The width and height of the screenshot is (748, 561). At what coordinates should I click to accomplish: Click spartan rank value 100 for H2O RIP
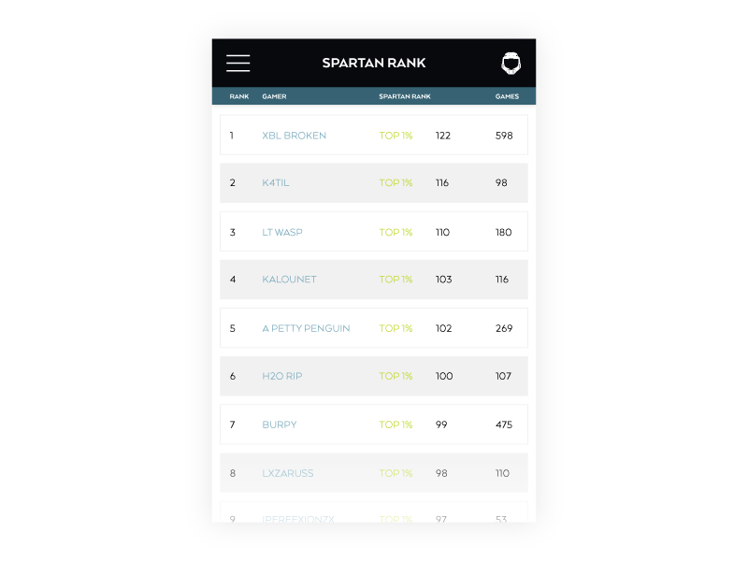point(444,376)
